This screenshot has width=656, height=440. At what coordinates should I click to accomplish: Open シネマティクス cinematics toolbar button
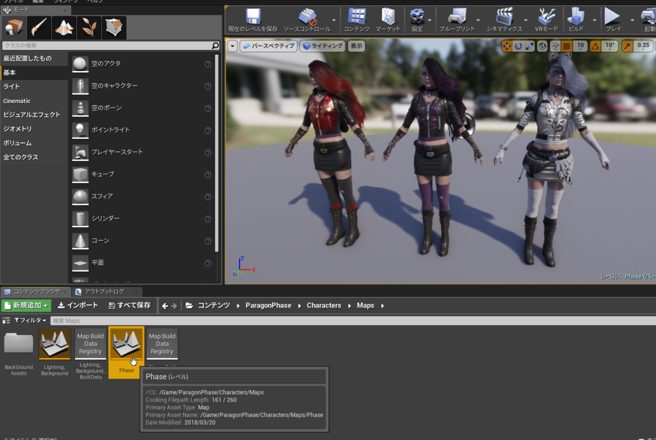[x=504, y=20]
